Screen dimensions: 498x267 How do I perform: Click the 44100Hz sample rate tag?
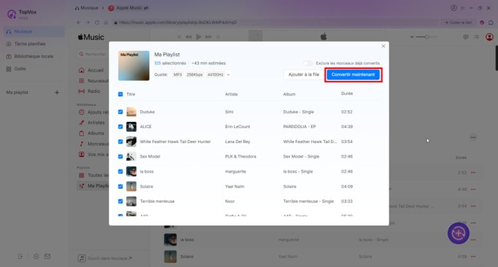pos(215,75)
